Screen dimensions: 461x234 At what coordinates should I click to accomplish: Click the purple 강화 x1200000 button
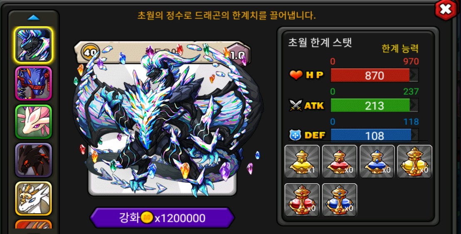[x=162, y=218]
